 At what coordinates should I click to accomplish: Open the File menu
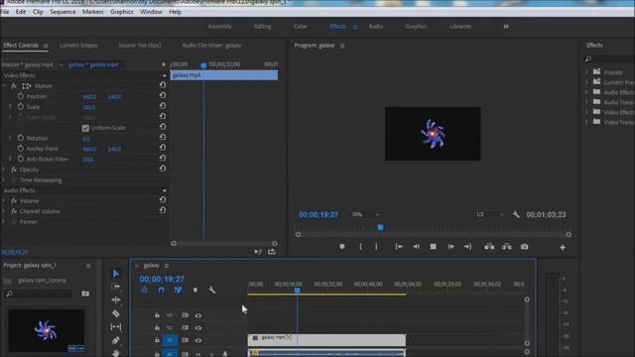click(5, 12)
